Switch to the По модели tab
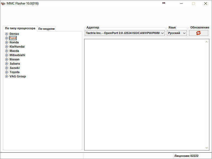 (x=46, y=29)
